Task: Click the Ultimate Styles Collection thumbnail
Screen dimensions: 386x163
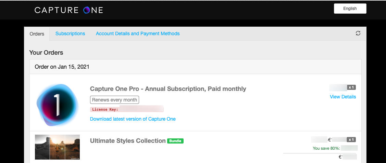Action: point(57,147)
